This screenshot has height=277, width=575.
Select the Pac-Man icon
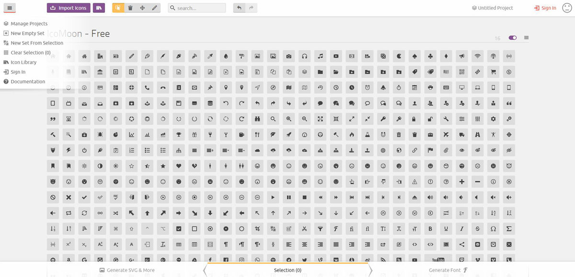[399, 56]
